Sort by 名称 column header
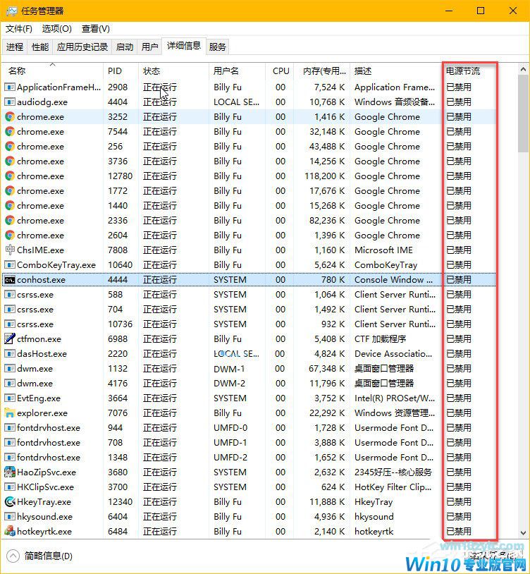The height and width of the screenshot is (574, 530). (53, 71)
